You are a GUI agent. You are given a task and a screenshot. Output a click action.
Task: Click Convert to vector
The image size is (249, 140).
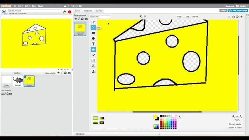click(x=235, y=128)
